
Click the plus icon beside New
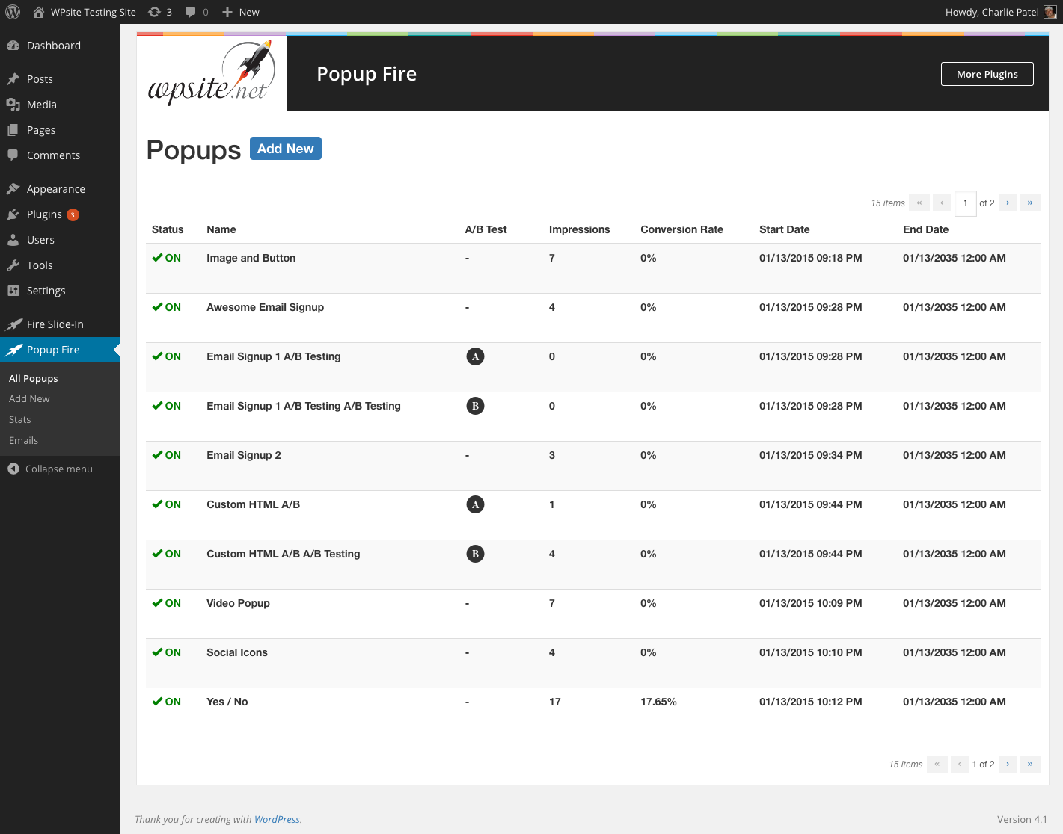(227, 12)
